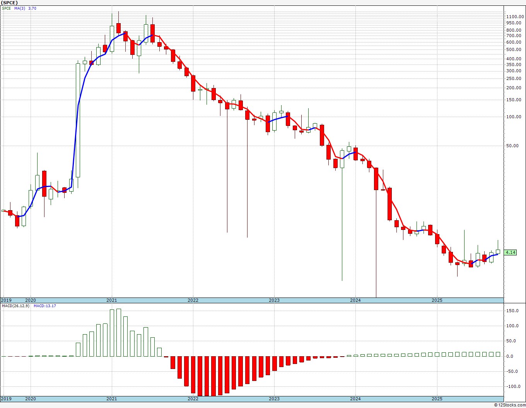Viewport: 526px width, 408px height.
Task: Click 2025 on the price chart time axis
Action: 437,300
